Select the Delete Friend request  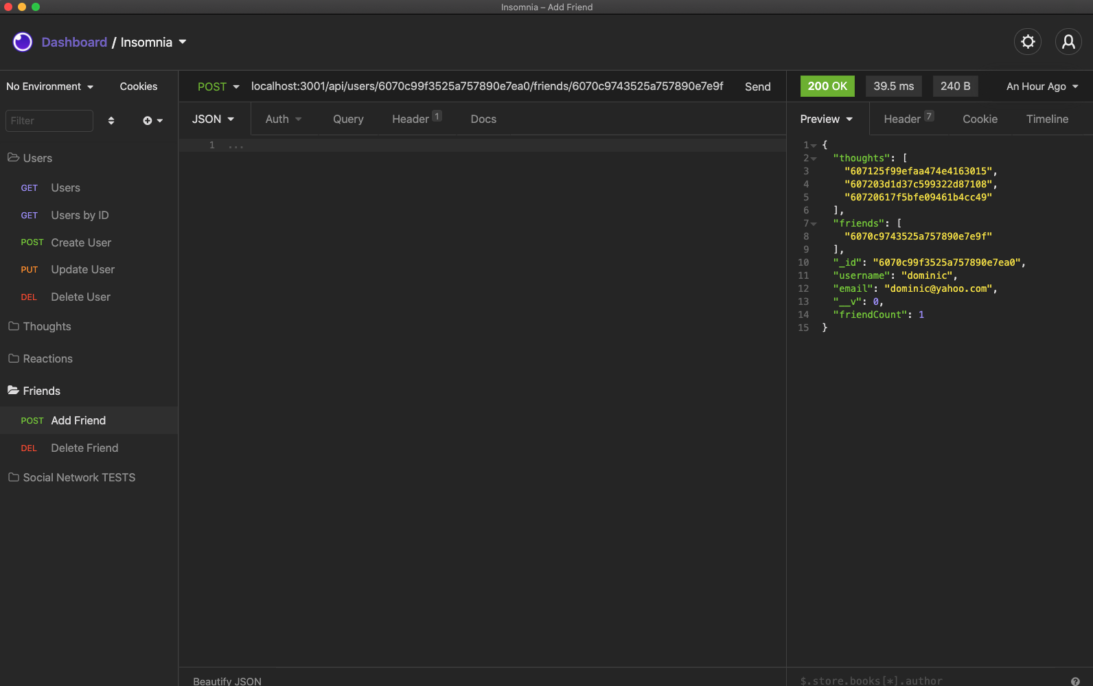click(89, 448)
